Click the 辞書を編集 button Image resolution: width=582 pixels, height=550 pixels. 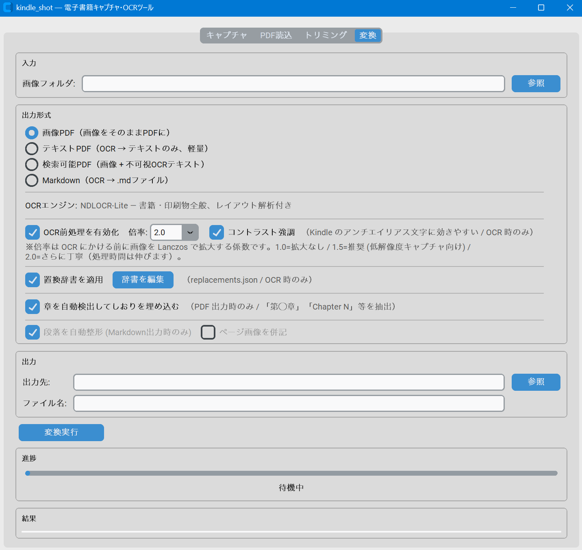pyautogui.click(x=143, y=280)
